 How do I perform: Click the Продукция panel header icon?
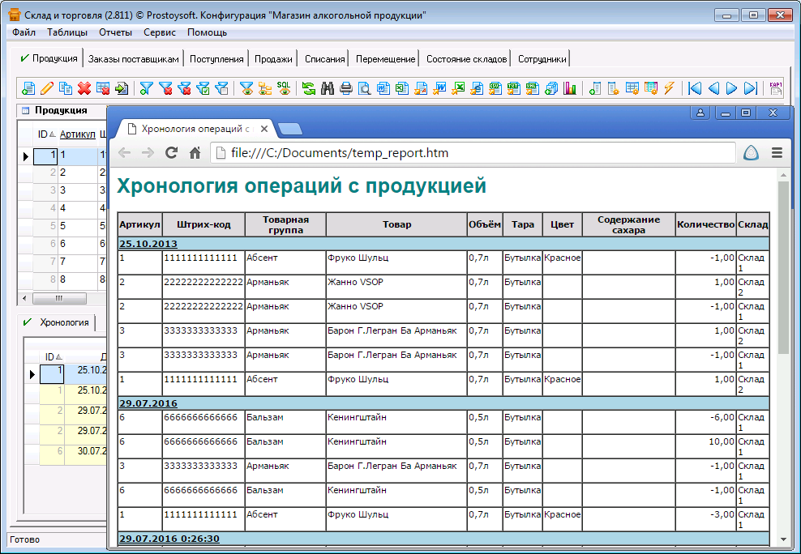pos(25,111)
